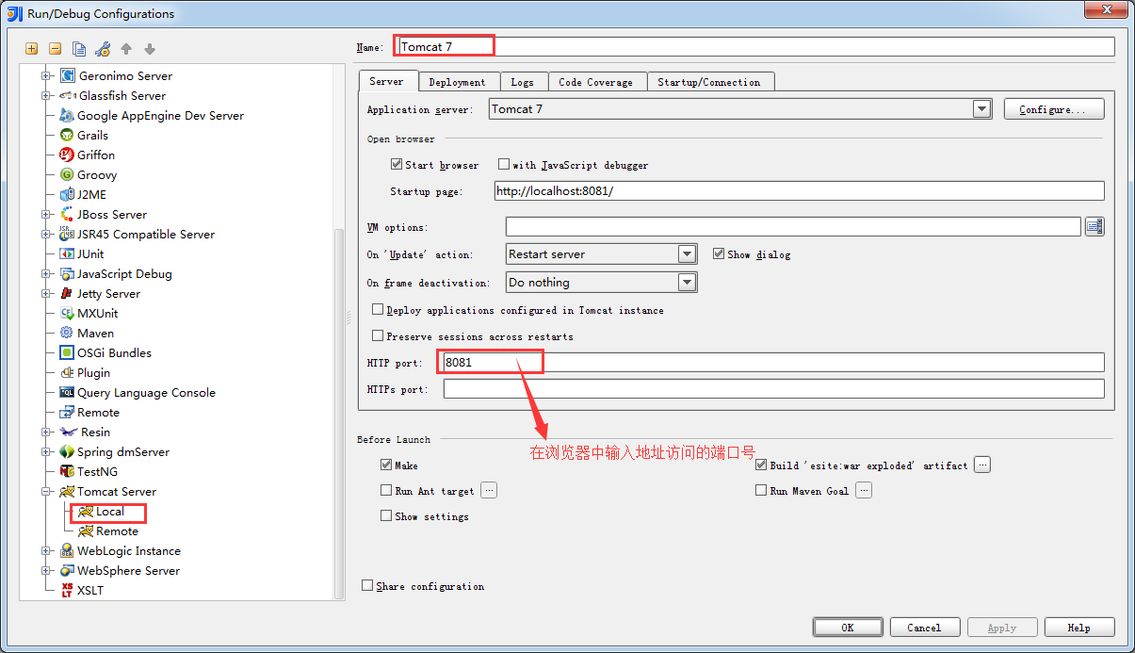Toggle the Start browser checkbox
The image size is (1135, 653).
[397, 164]
